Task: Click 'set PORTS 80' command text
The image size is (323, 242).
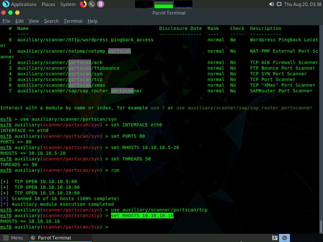Action: pyautogui.click(x=128, y=136)
